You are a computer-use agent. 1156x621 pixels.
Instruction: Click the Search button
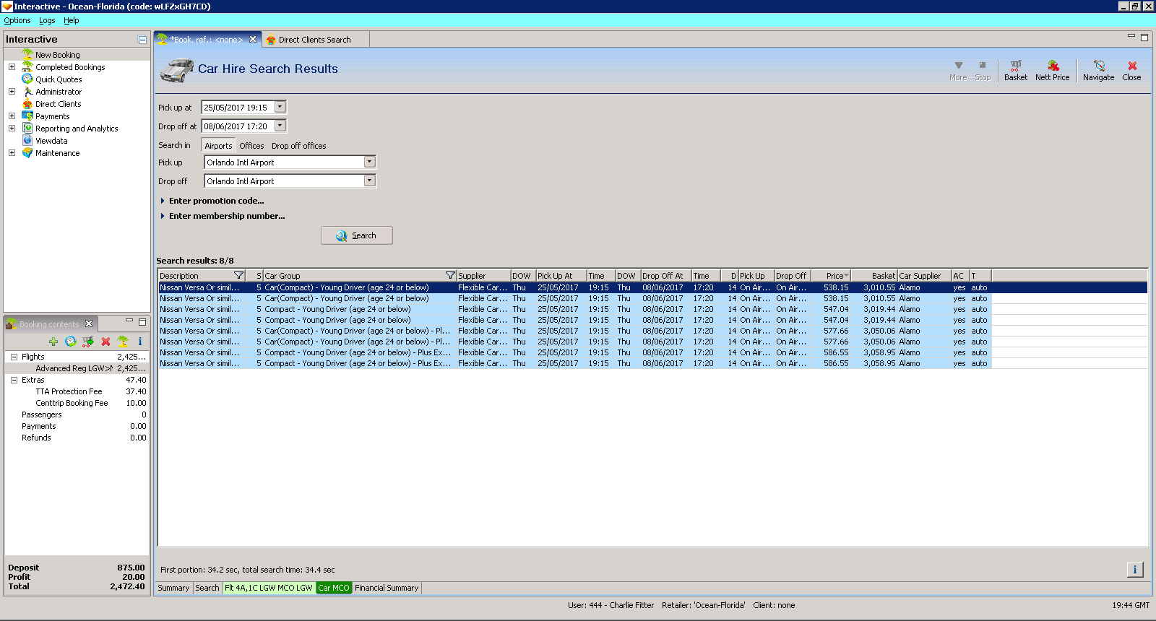(357, 235)
